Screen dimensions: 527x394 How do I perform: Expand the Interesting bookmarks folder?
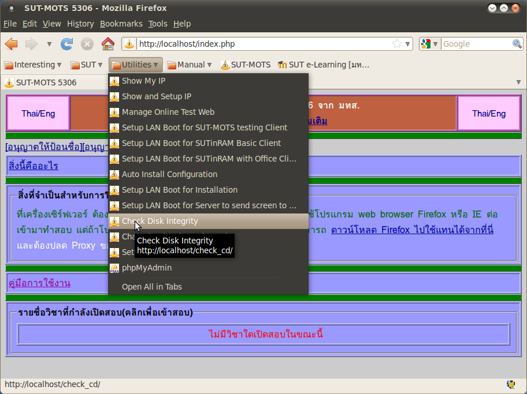click(32, 65)
